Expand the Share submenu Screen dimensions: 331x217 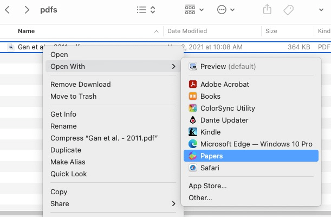pos(60,203)
